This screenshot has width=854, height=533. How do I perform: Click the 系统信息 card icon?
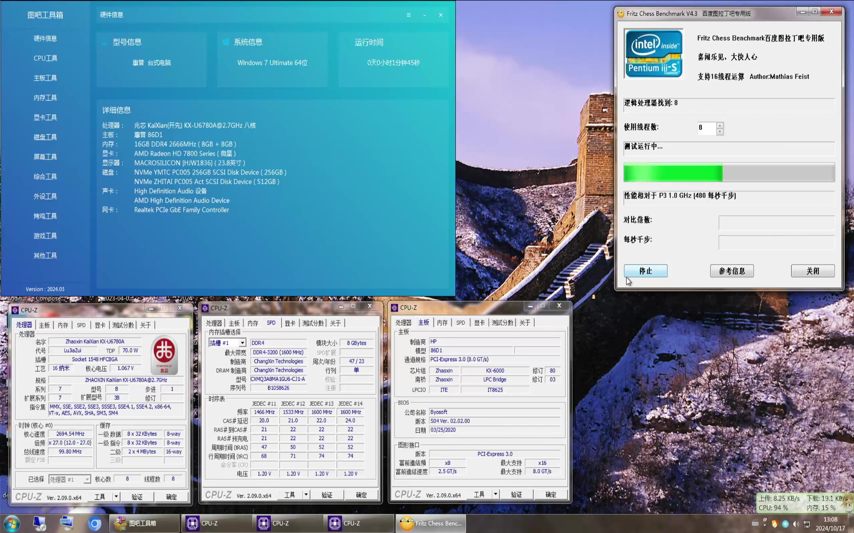pyautogui.click(x=225, y=42)
